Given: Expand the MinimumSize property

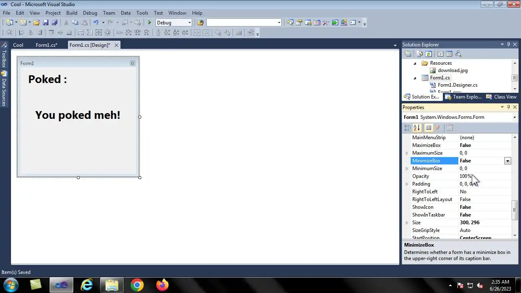Looking at the screenshot, I should pyautogui.click(x=407, y=168).
